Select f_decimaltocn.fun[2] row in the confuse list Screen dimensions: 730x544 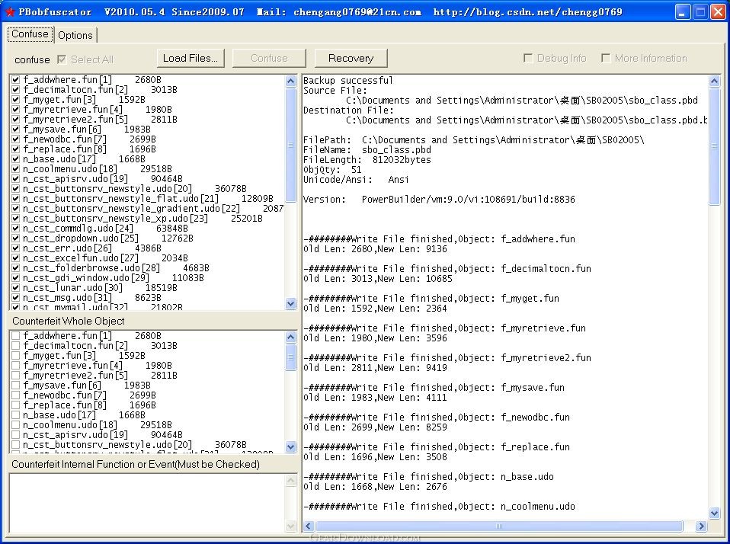point(100,90)
